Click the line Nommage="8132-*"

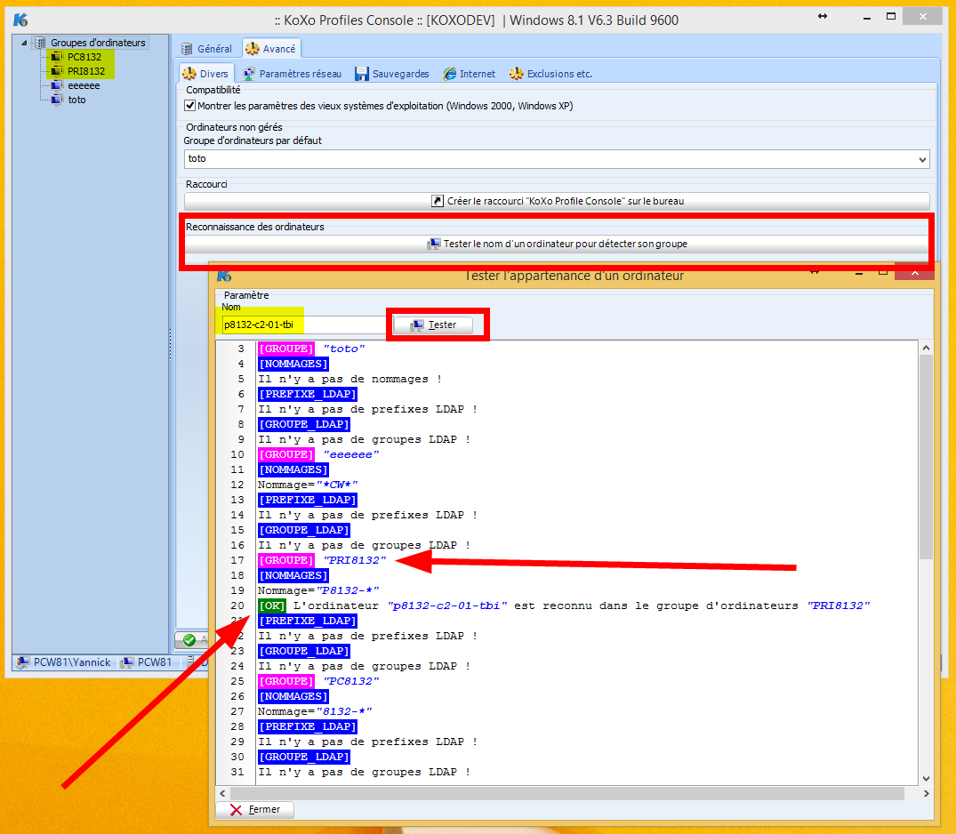pyautogui.click(x=315, y=711)
